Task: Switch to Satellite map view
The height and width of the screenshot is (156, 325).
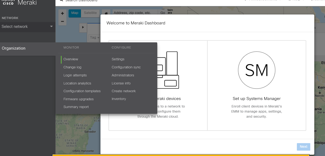Action: (90, 13)
